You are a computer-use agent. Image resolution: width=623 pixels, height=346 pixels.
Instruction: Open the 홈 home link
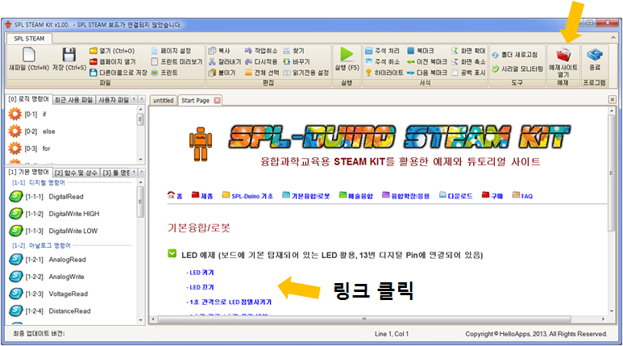(x=175, y=195)
